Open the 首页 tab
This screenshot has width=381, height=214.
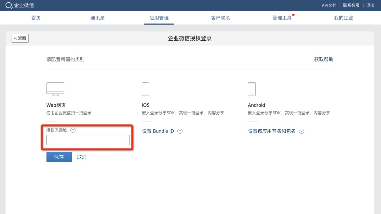tap(36, 18)
